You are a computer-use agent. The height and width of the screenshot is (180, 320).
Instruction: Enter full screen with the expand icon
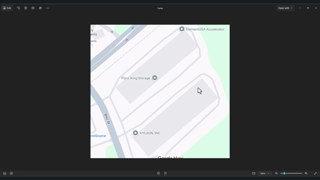(315, 173)
